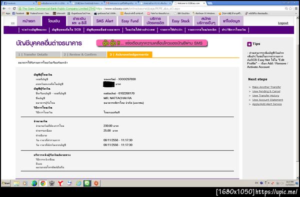Click the account number XXXX297830
The image size is (300, 197).
point(127,79)
